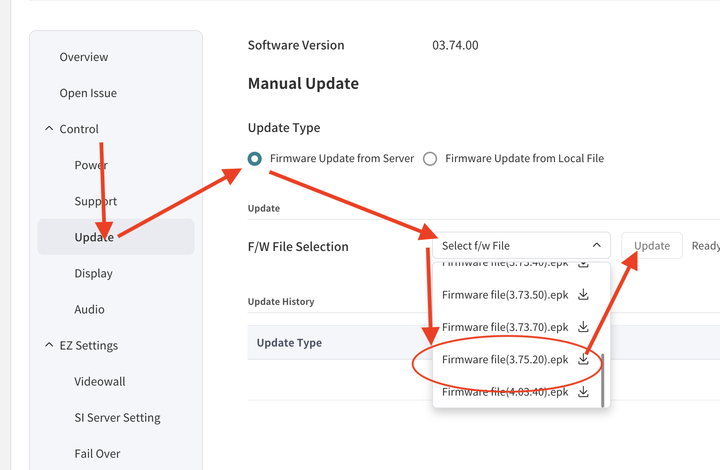Viewport: 720px width, 470px height.
Task: Click the firmware list scrollbar
Action: (602, 379)
